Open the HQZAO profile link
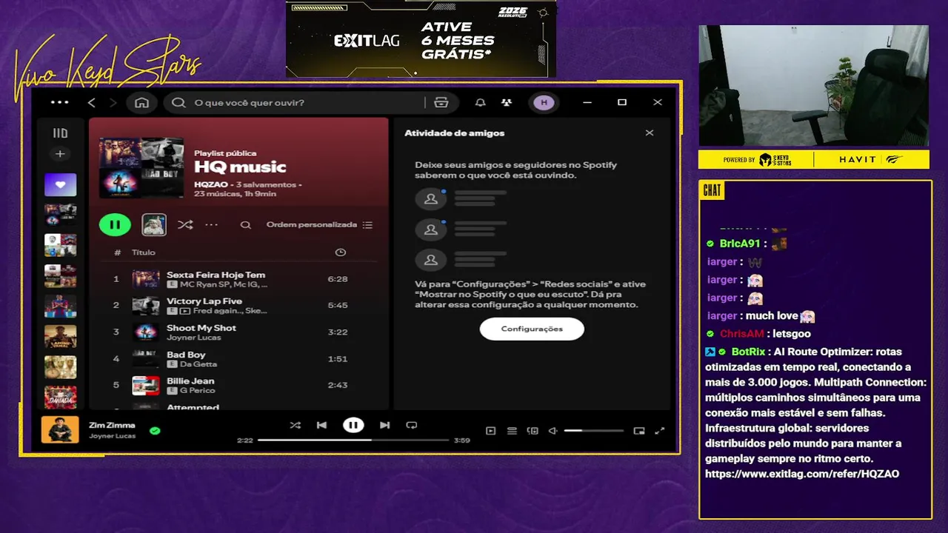 [x=211, y=184]
